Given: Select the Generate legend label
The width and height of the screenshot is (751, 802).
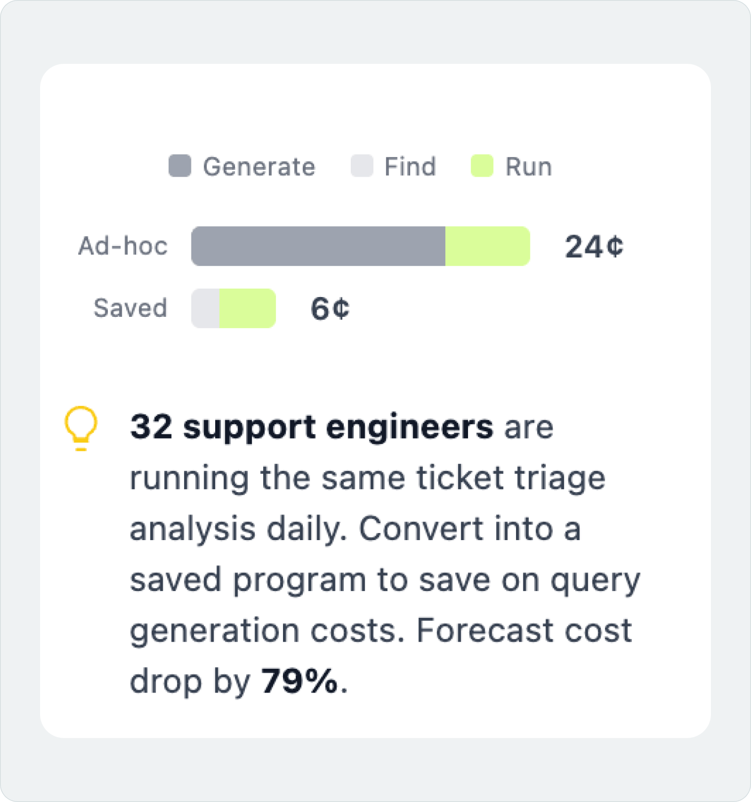Looking at the screenshot, I should pyautogui.click(x=259, y=167).
